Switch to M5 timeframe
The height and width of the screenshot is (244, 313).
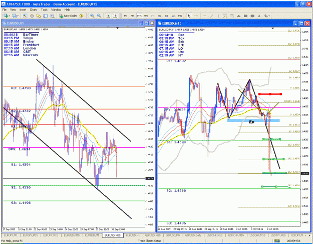coord(132,16)
